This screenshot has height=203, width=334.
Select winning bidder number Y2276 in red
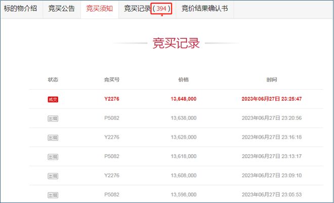point(111,99)
